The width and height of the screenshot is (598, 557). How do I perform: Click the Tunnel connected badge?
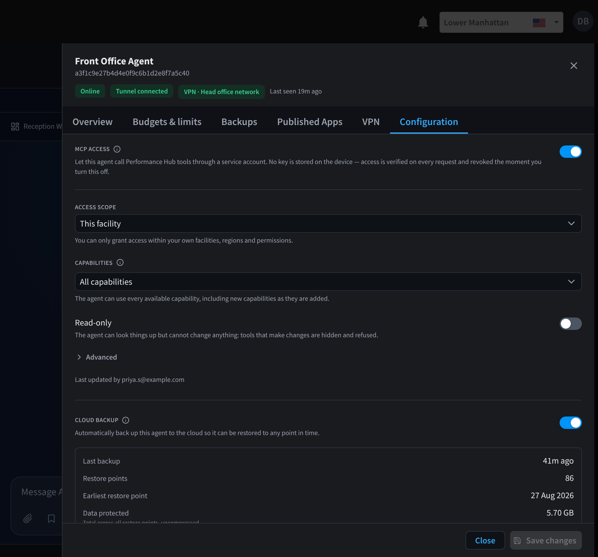click(142, 91)
